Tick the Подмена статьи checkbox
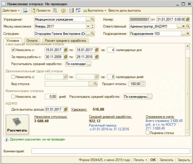 pos(147,133)
